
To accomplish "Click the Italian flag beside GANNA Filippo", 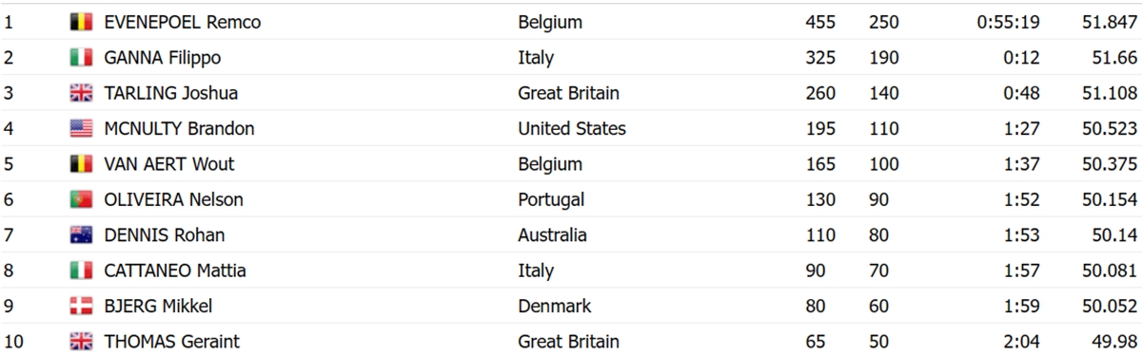I will point(81,58).
